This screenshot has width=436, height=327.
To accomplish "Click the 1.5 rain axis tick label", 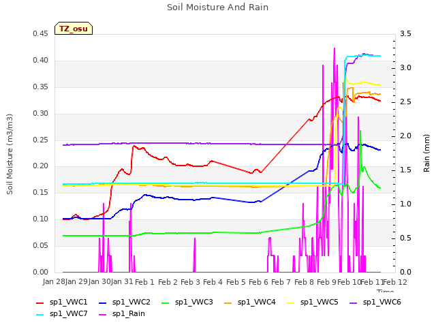I will click(405, 170).
